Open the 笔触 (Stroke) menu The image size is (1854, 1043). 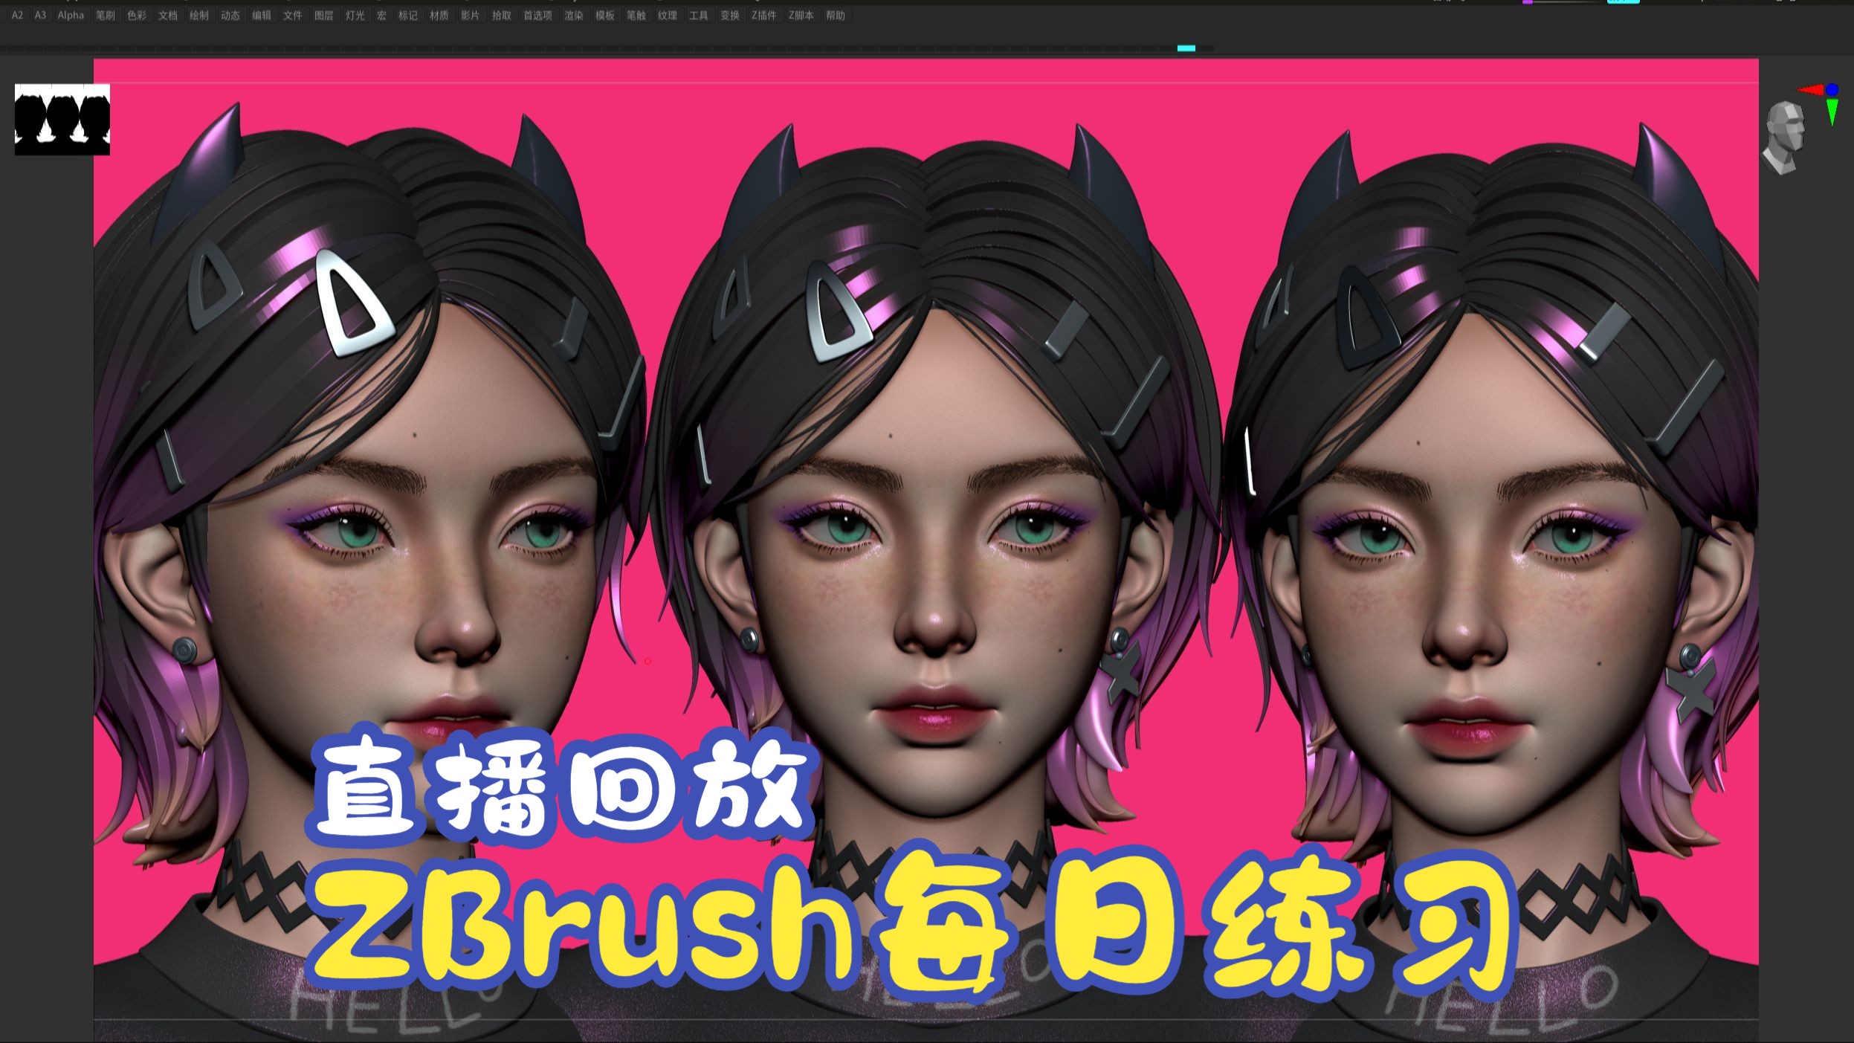pos(636,15)
